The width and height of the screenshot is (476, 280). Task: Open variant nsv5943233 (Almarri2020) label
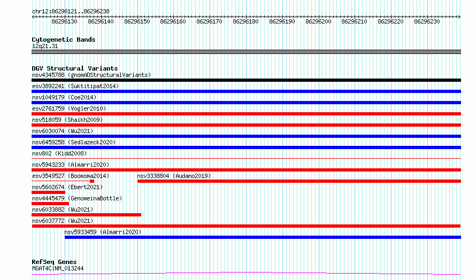pyautogui.click(x=71, y=165)
